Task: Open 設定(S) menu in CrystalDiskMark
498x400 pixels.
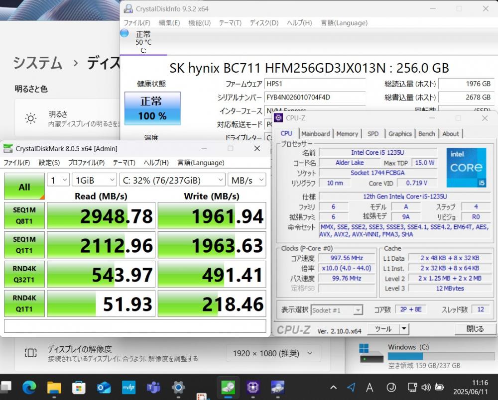Action: (49, 163)
